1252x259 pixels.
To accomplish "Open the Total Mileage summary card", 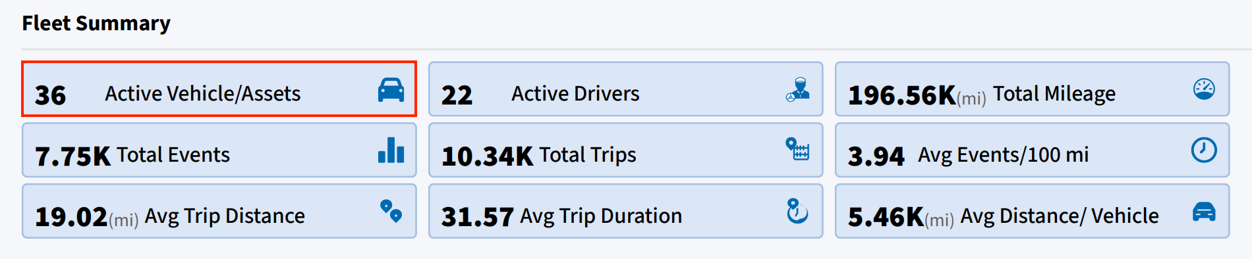I will (1033, 89).
